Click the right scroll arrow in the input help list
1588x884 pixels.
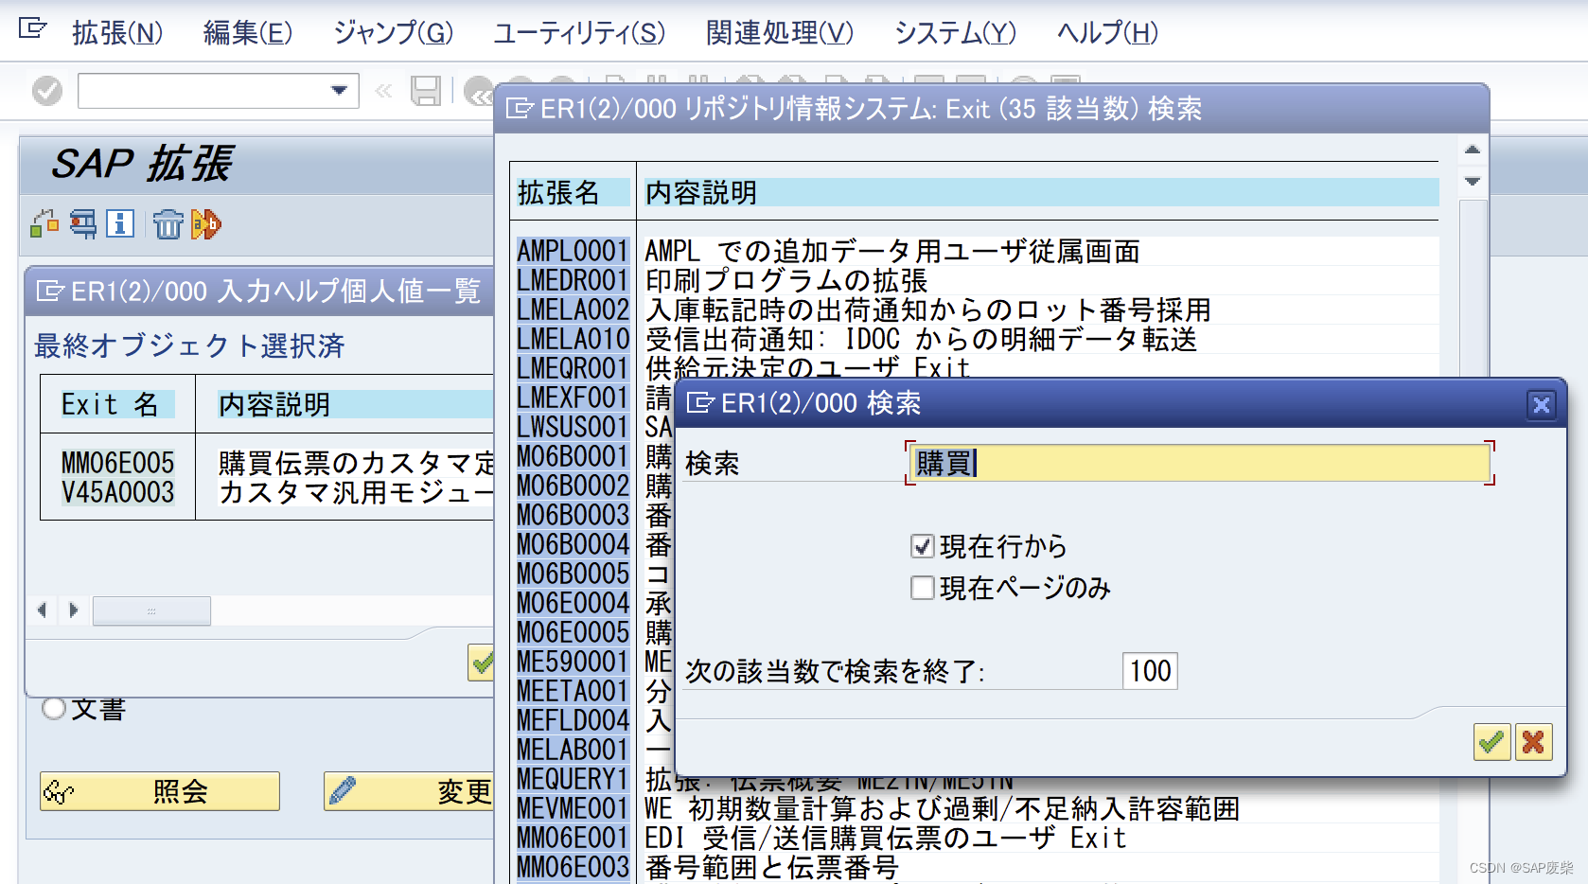[x=74, y=610]
